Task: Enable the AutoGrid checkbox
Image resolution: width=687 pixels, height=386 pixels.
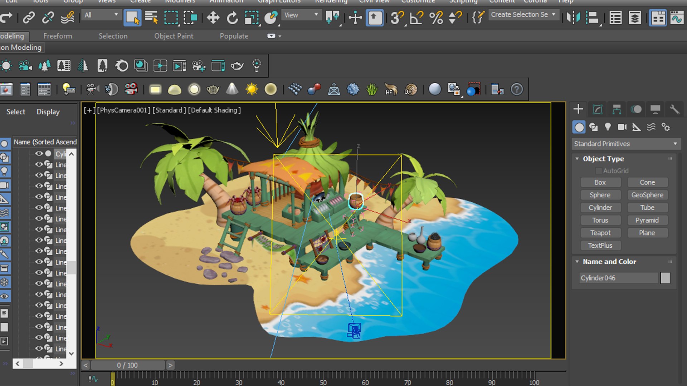Action: point(598,171)
